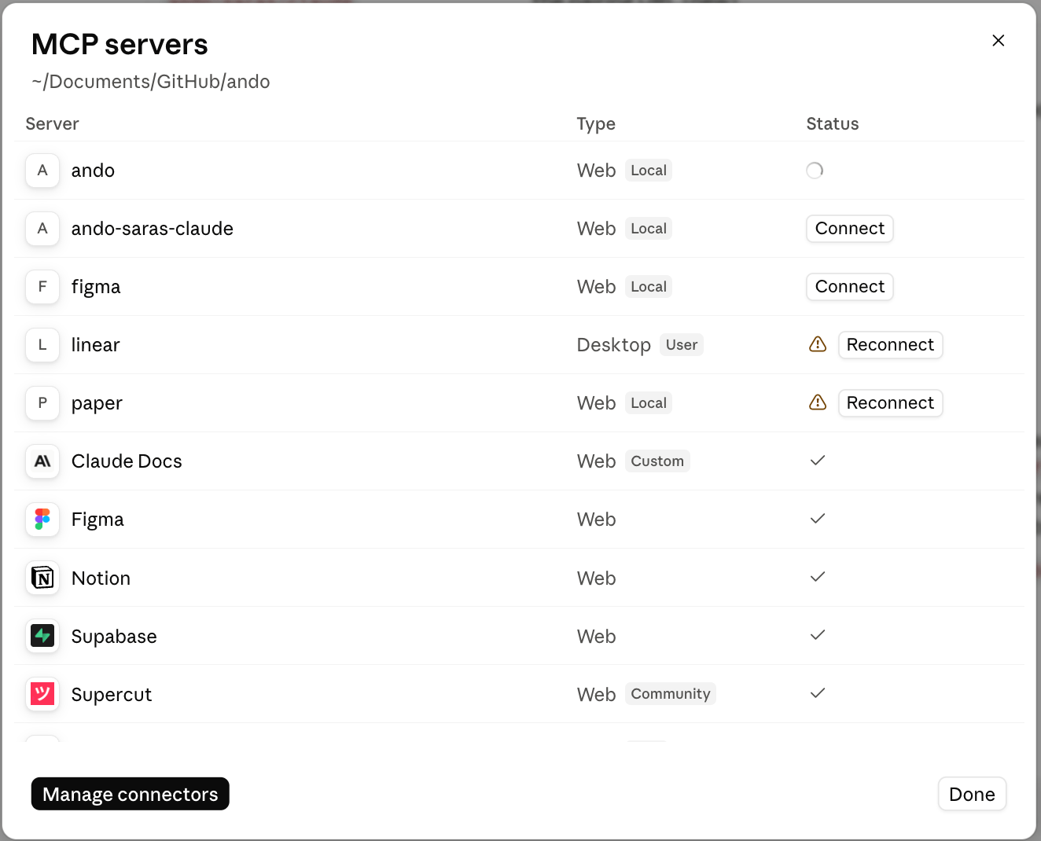Click the warning icon in paper row

(x=818, y=402)
